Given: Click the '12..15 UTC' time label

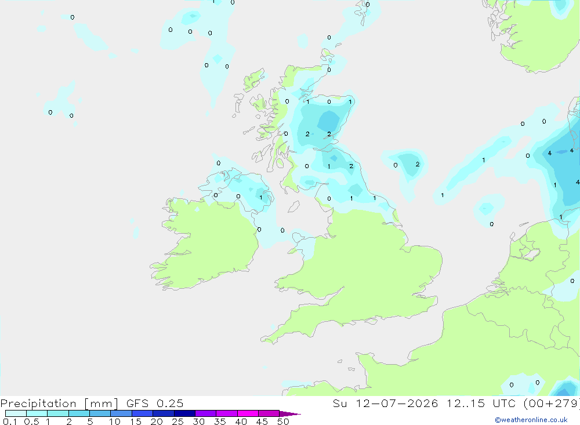Looking at the screenshot, I should pyautogui.click(x=481, y=404).
